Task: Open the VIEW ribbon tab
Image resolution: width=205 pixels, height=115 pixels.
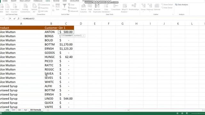Action: point(65,1)
